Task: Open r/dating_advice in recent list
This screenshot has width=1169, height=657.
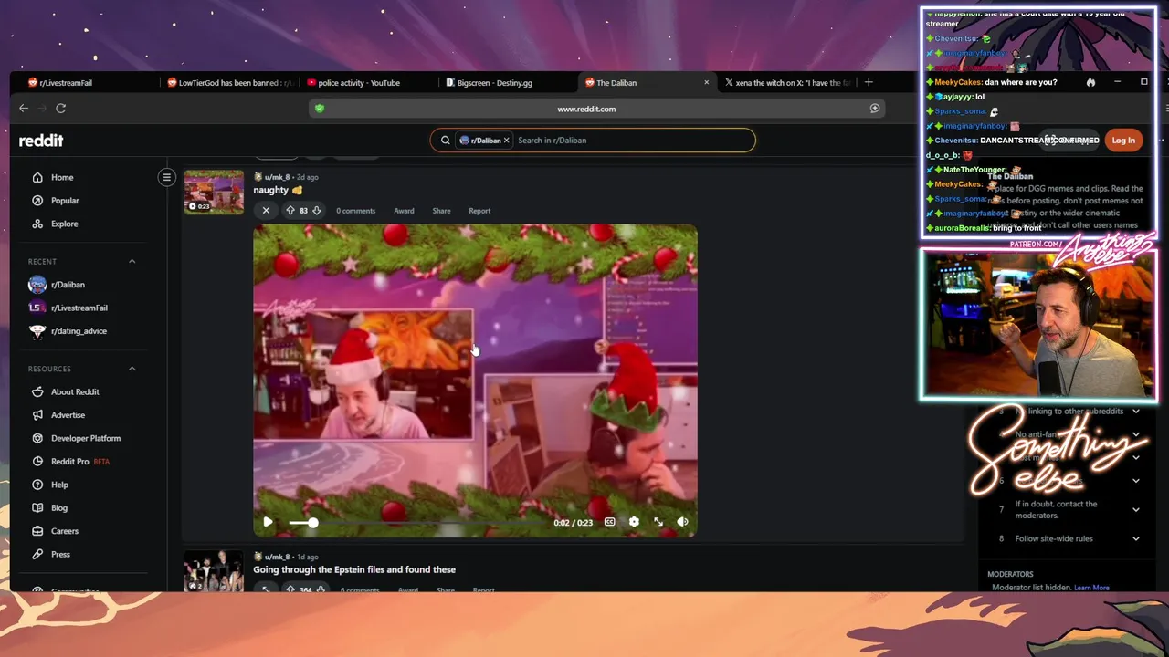Action: 79,331
